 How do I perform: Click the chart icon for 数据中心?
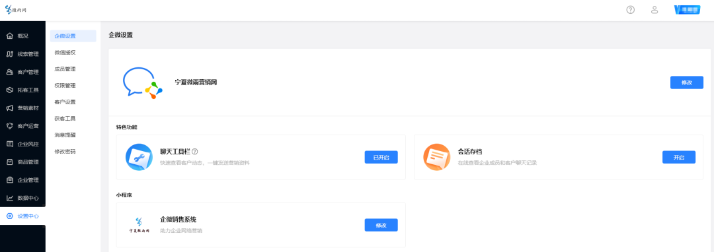click(9, 198)
